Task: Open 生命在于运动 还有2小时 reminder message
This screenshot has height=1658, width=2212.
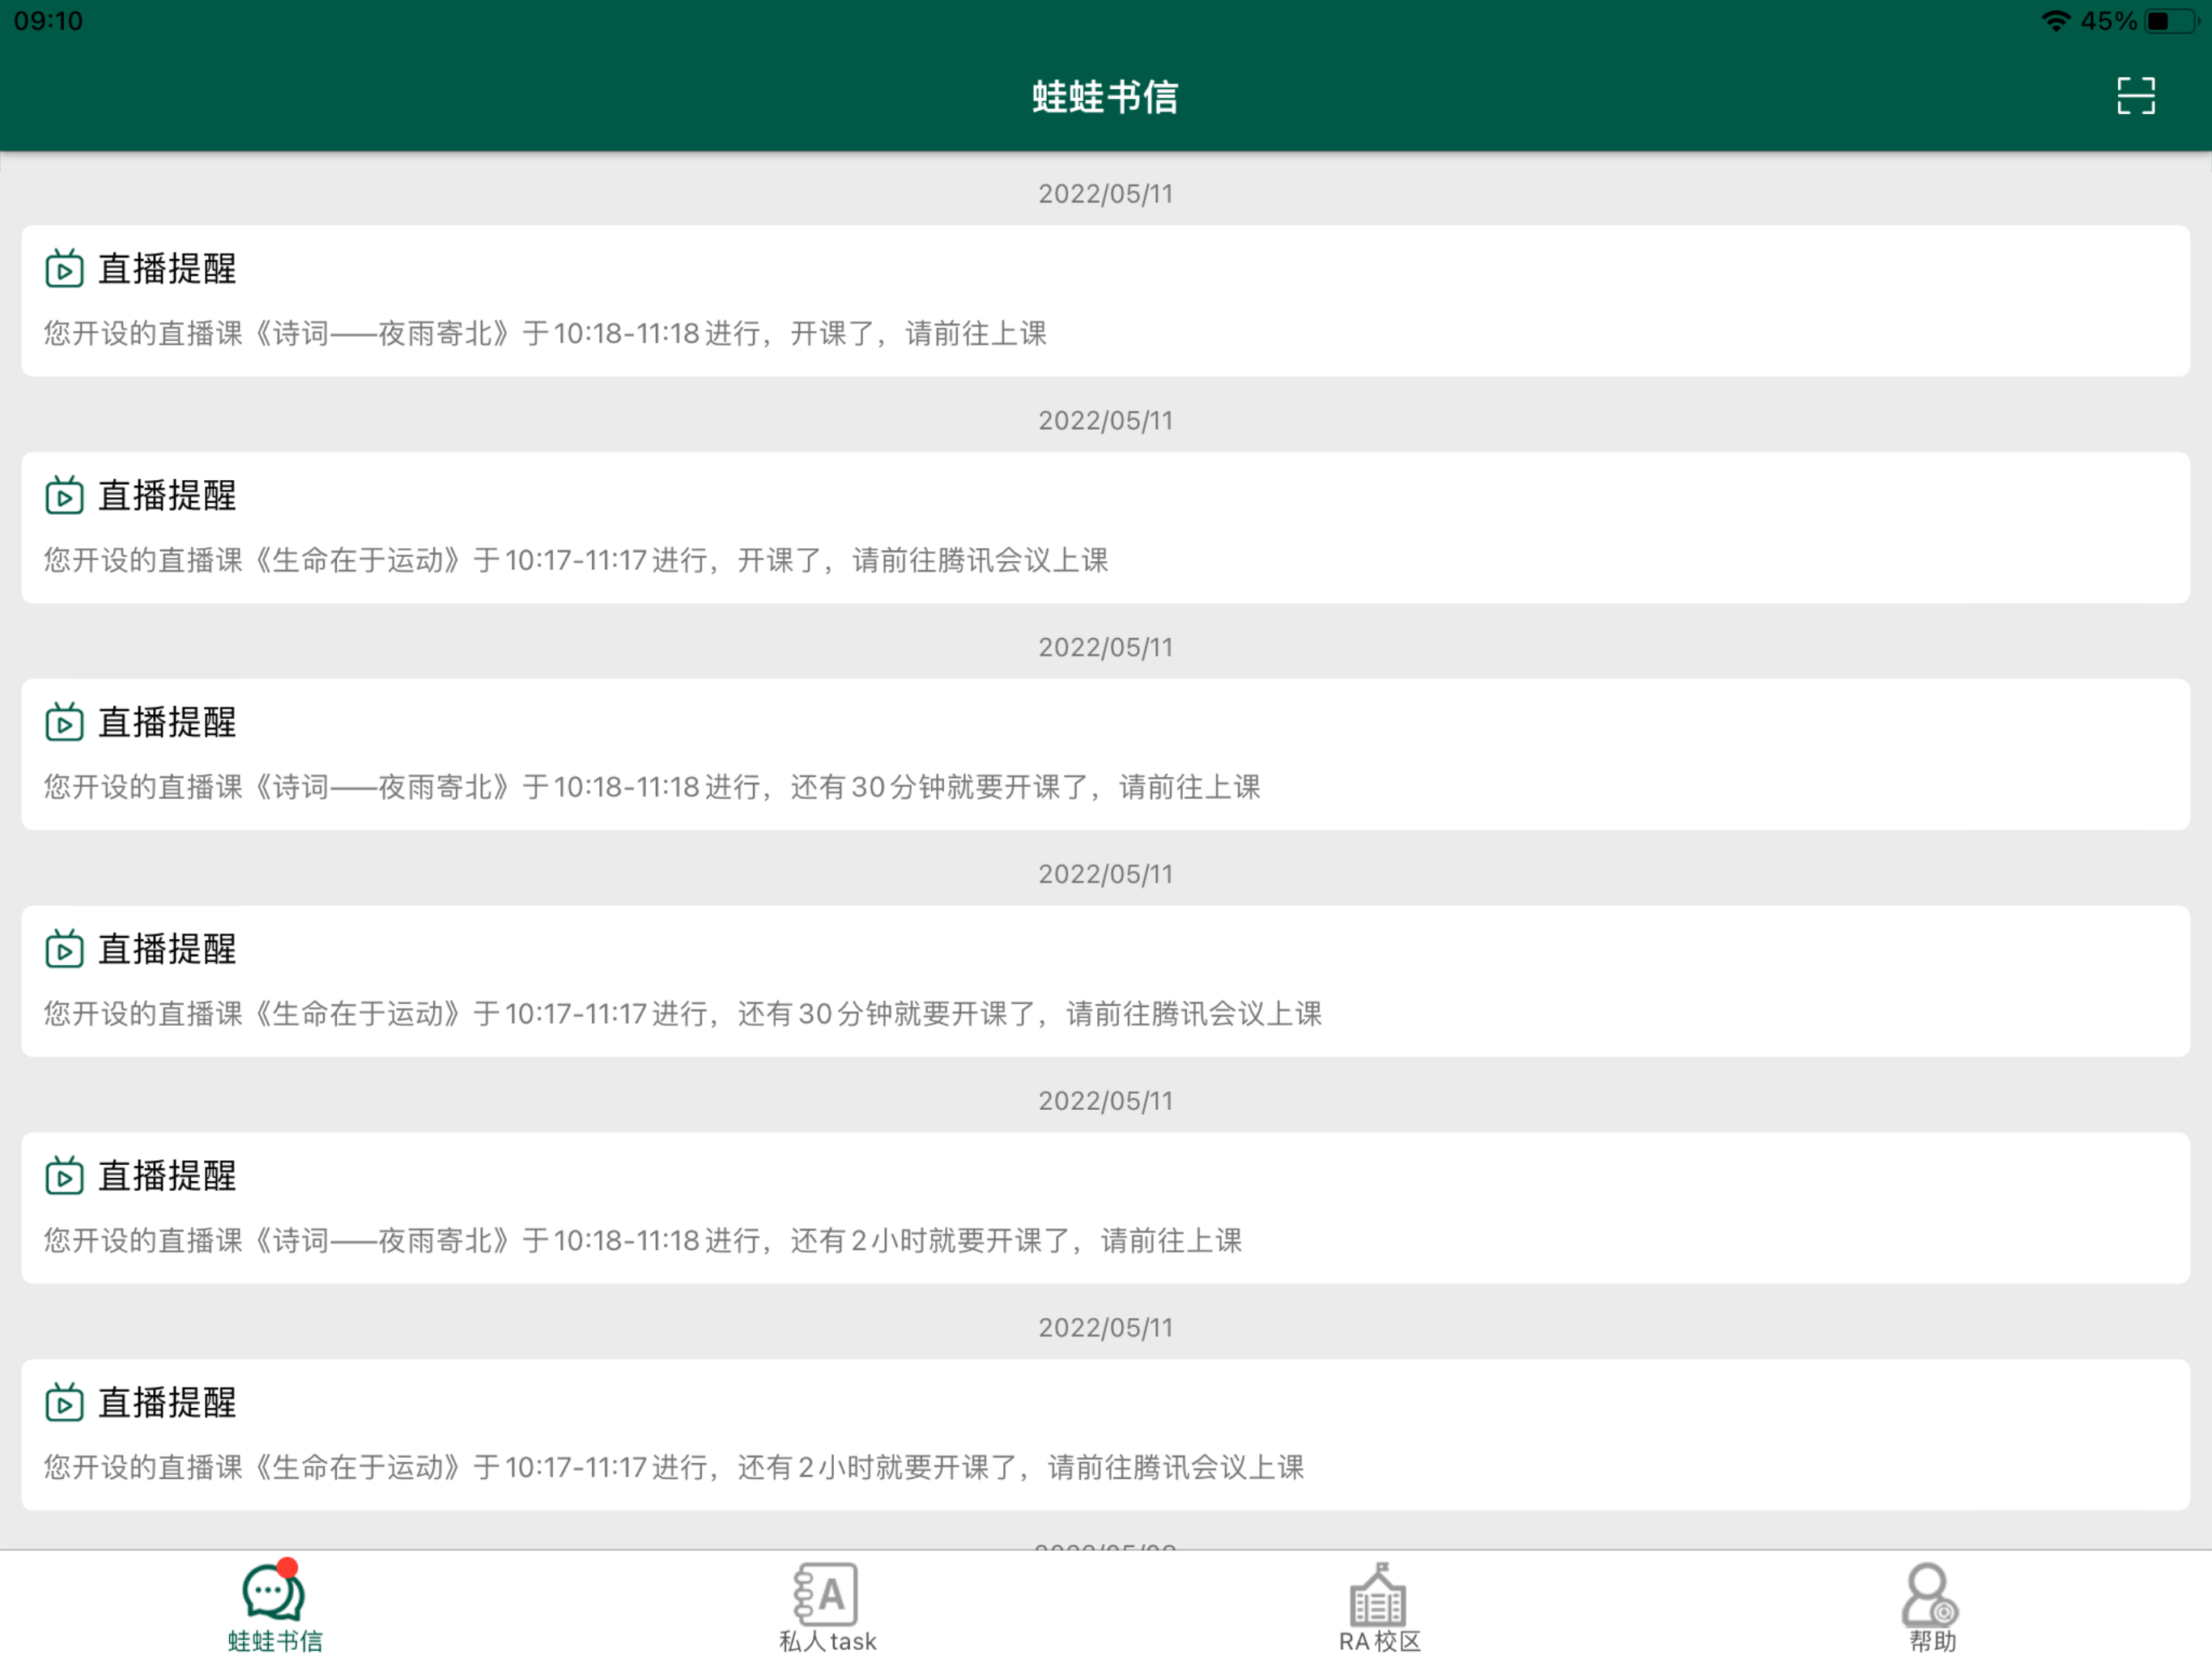Action: click(x=674, y=1467)
